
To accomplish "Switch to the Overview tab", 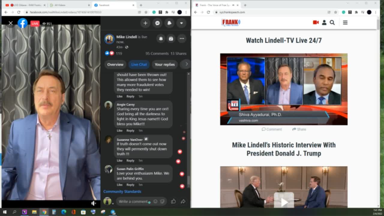I will tap(115, 64).
